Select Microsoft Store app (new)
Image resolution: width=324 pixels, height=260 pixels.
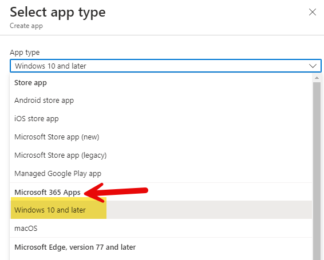coord(161,137)
